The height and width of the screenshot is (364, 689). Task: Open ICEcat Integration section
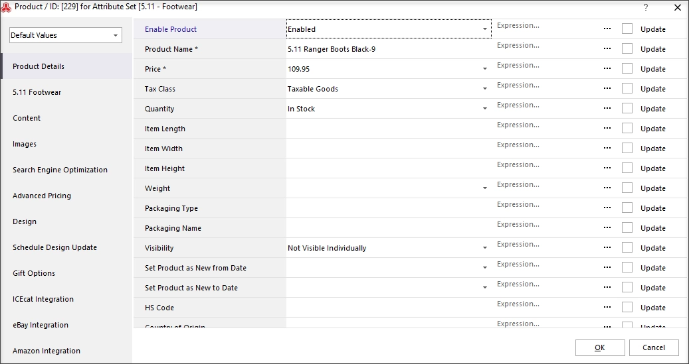[66, 299]
